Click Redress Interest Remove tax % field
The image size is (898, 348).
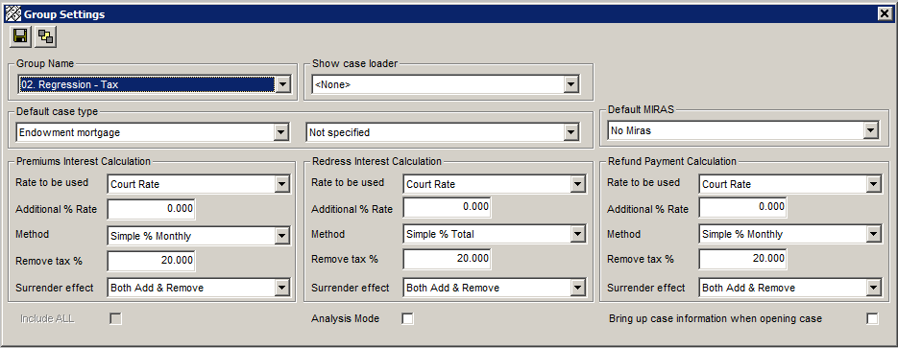pos(447,259)
